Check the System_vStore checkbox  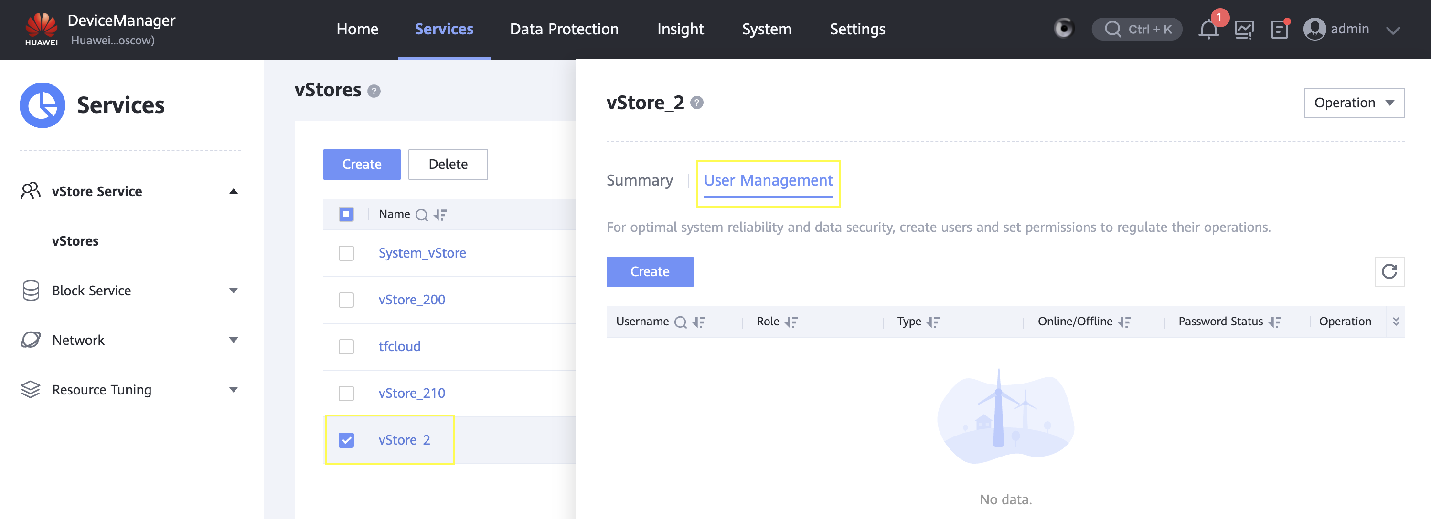pyautogui.click(x=346, y=253)
